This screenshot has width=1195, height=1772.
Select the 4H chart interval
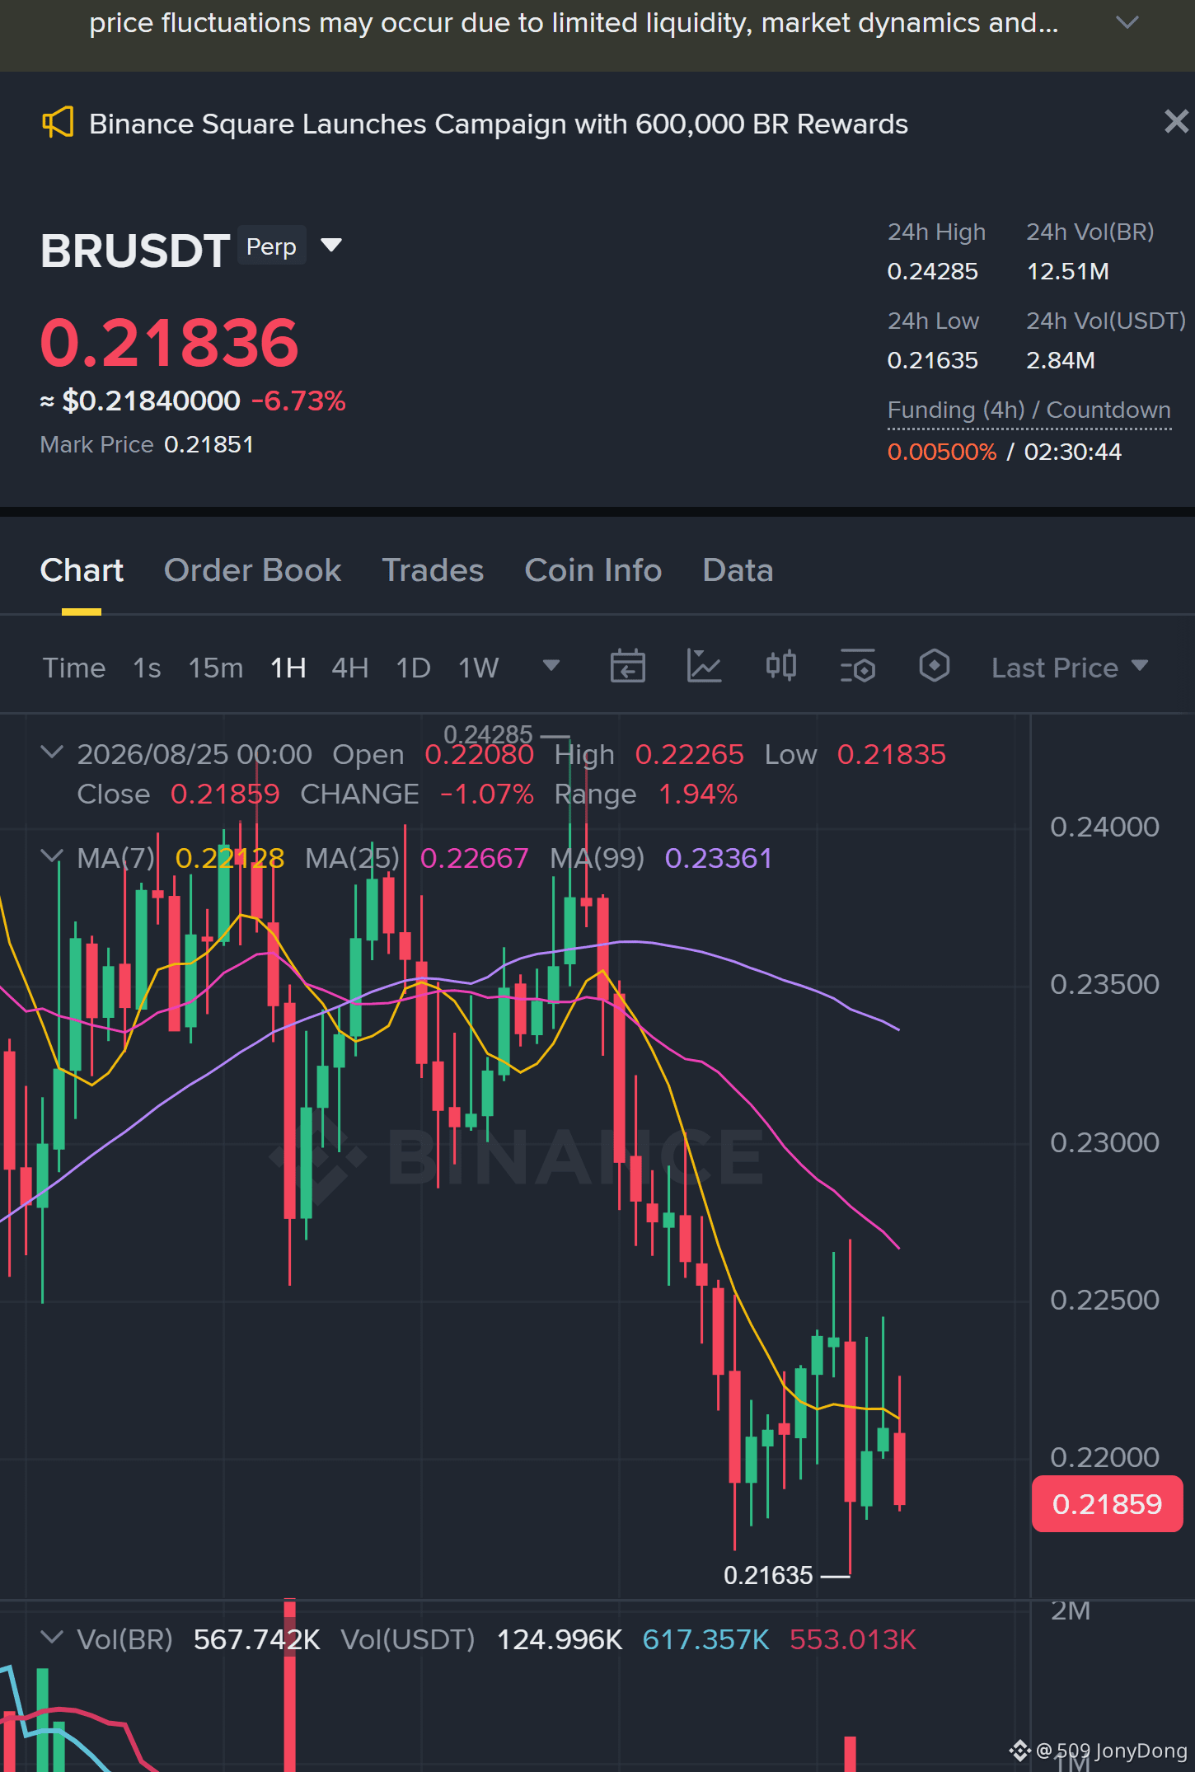coord(349,668)
